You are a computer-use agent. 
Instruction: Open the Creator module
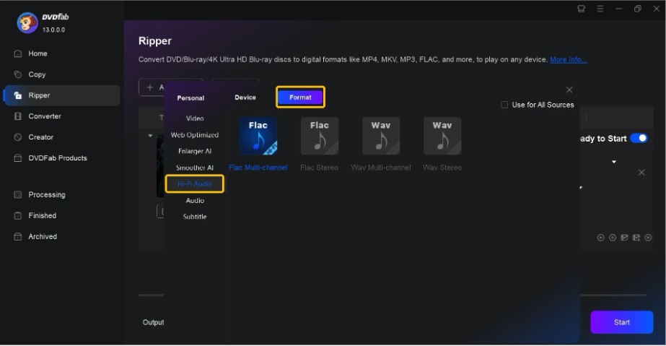click(x=41, y=137)
